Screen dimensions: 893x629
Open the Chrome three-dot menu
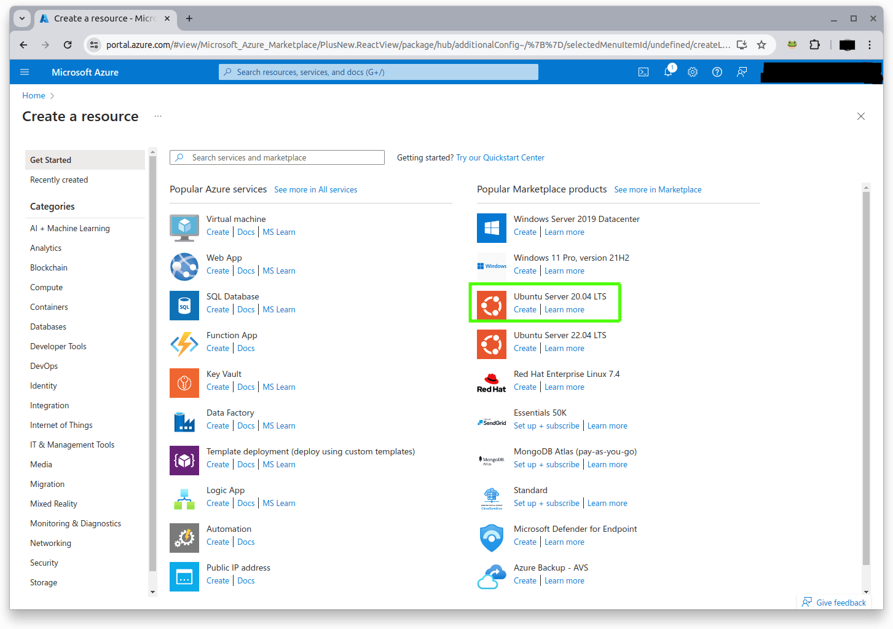pos(870,45)
